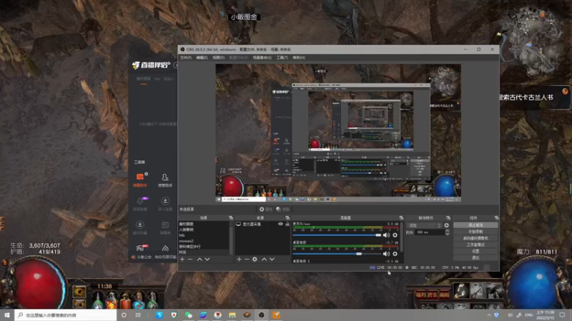Image resolution: width=572 pixels, height=321 pixels.
Task: Switch to the first tab in companion app
Action: (x=144, y=79)
